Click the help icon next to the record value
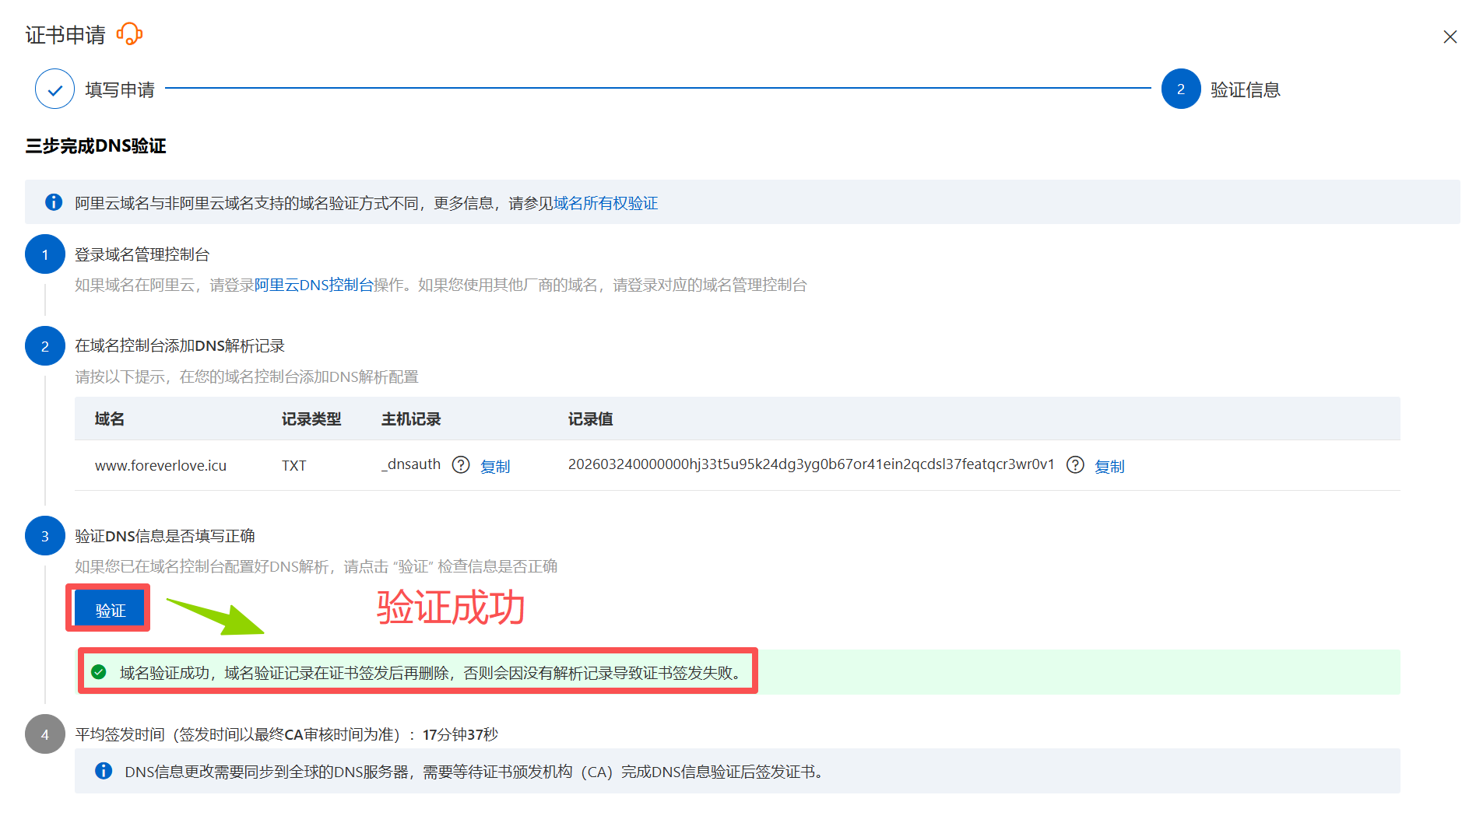 point(1075,464)
